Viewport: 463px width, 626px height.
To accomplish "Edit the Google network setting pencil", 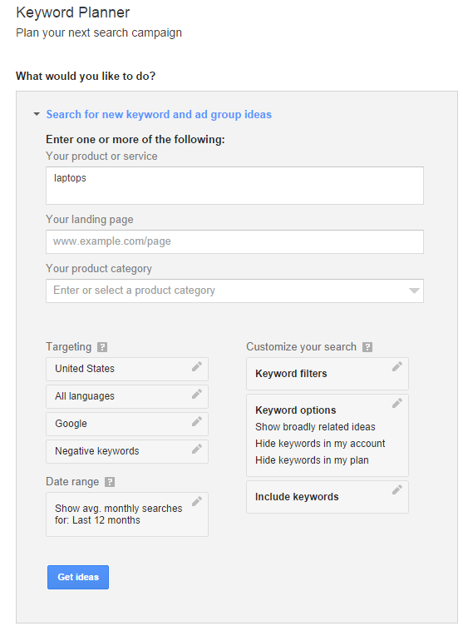I will (197, 421).
